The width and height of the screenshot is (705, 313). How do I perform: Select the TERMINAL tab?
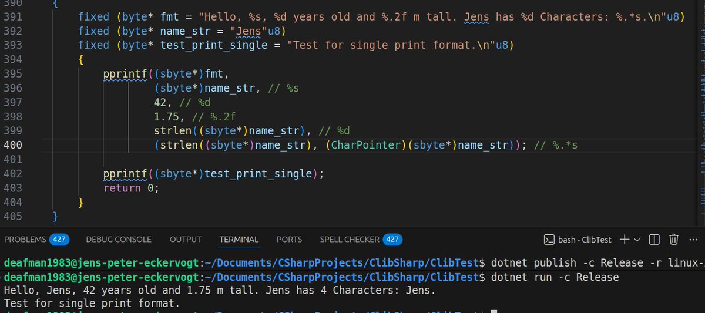pyautogui.click(x=239, y=240)
